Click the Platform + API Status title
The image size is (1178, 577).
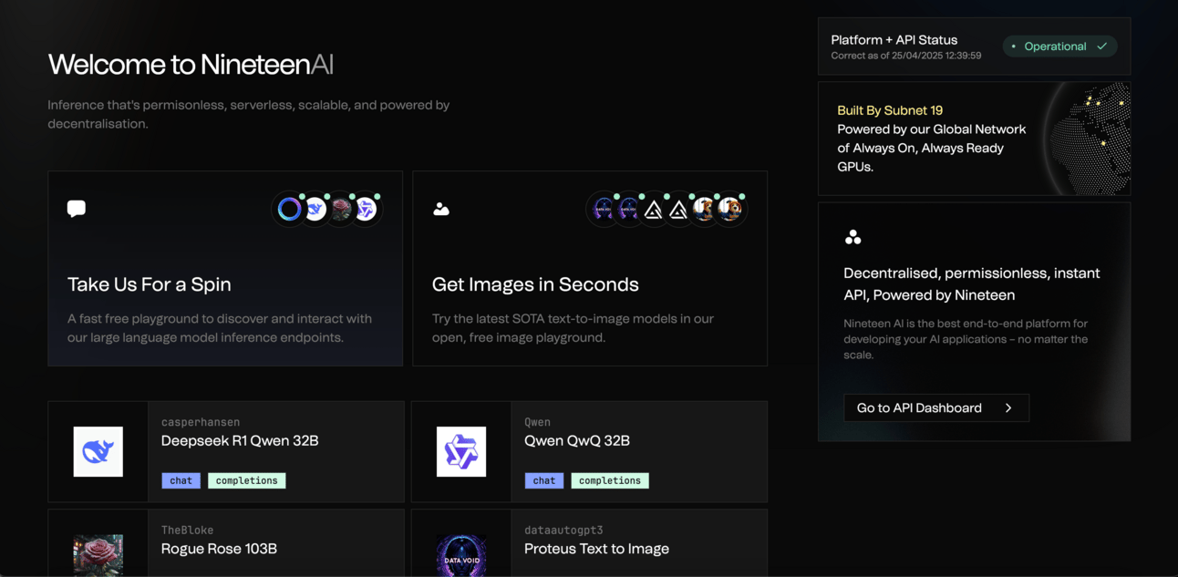click(x=894, y=40)
